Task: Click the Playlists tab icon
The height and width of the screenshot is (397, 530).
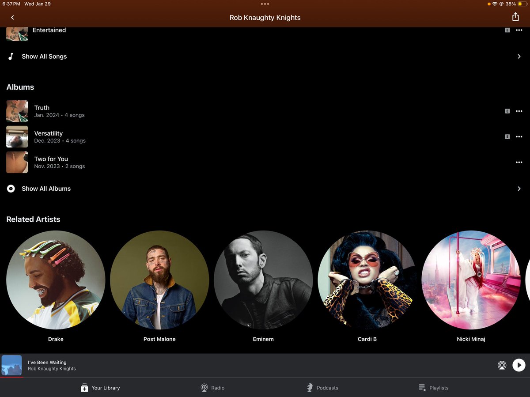Action: (422, 388)
